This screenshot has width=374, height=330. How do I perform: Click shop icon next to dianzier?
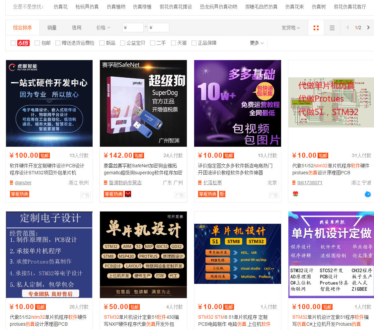pyautogui.click(x=11, y=183)
